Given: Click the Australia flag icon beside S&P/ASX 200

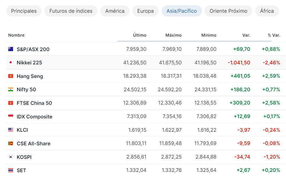Looking at the screenshot, I should point(11,49).
